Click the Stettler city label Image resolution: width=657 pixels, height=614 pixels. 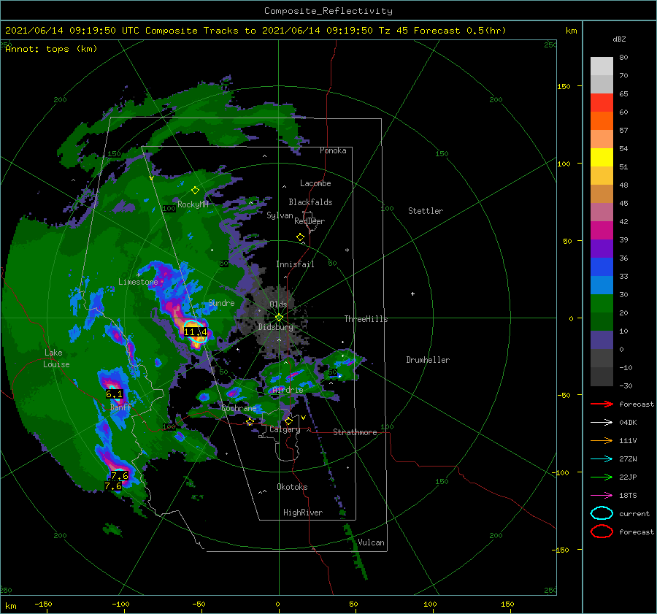point(426,211)
